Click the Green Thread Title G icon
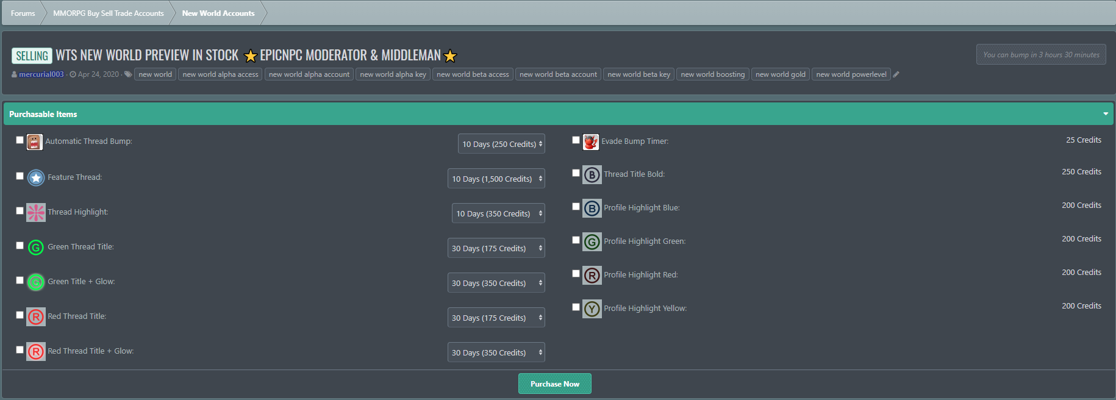 tap(36, 248)
